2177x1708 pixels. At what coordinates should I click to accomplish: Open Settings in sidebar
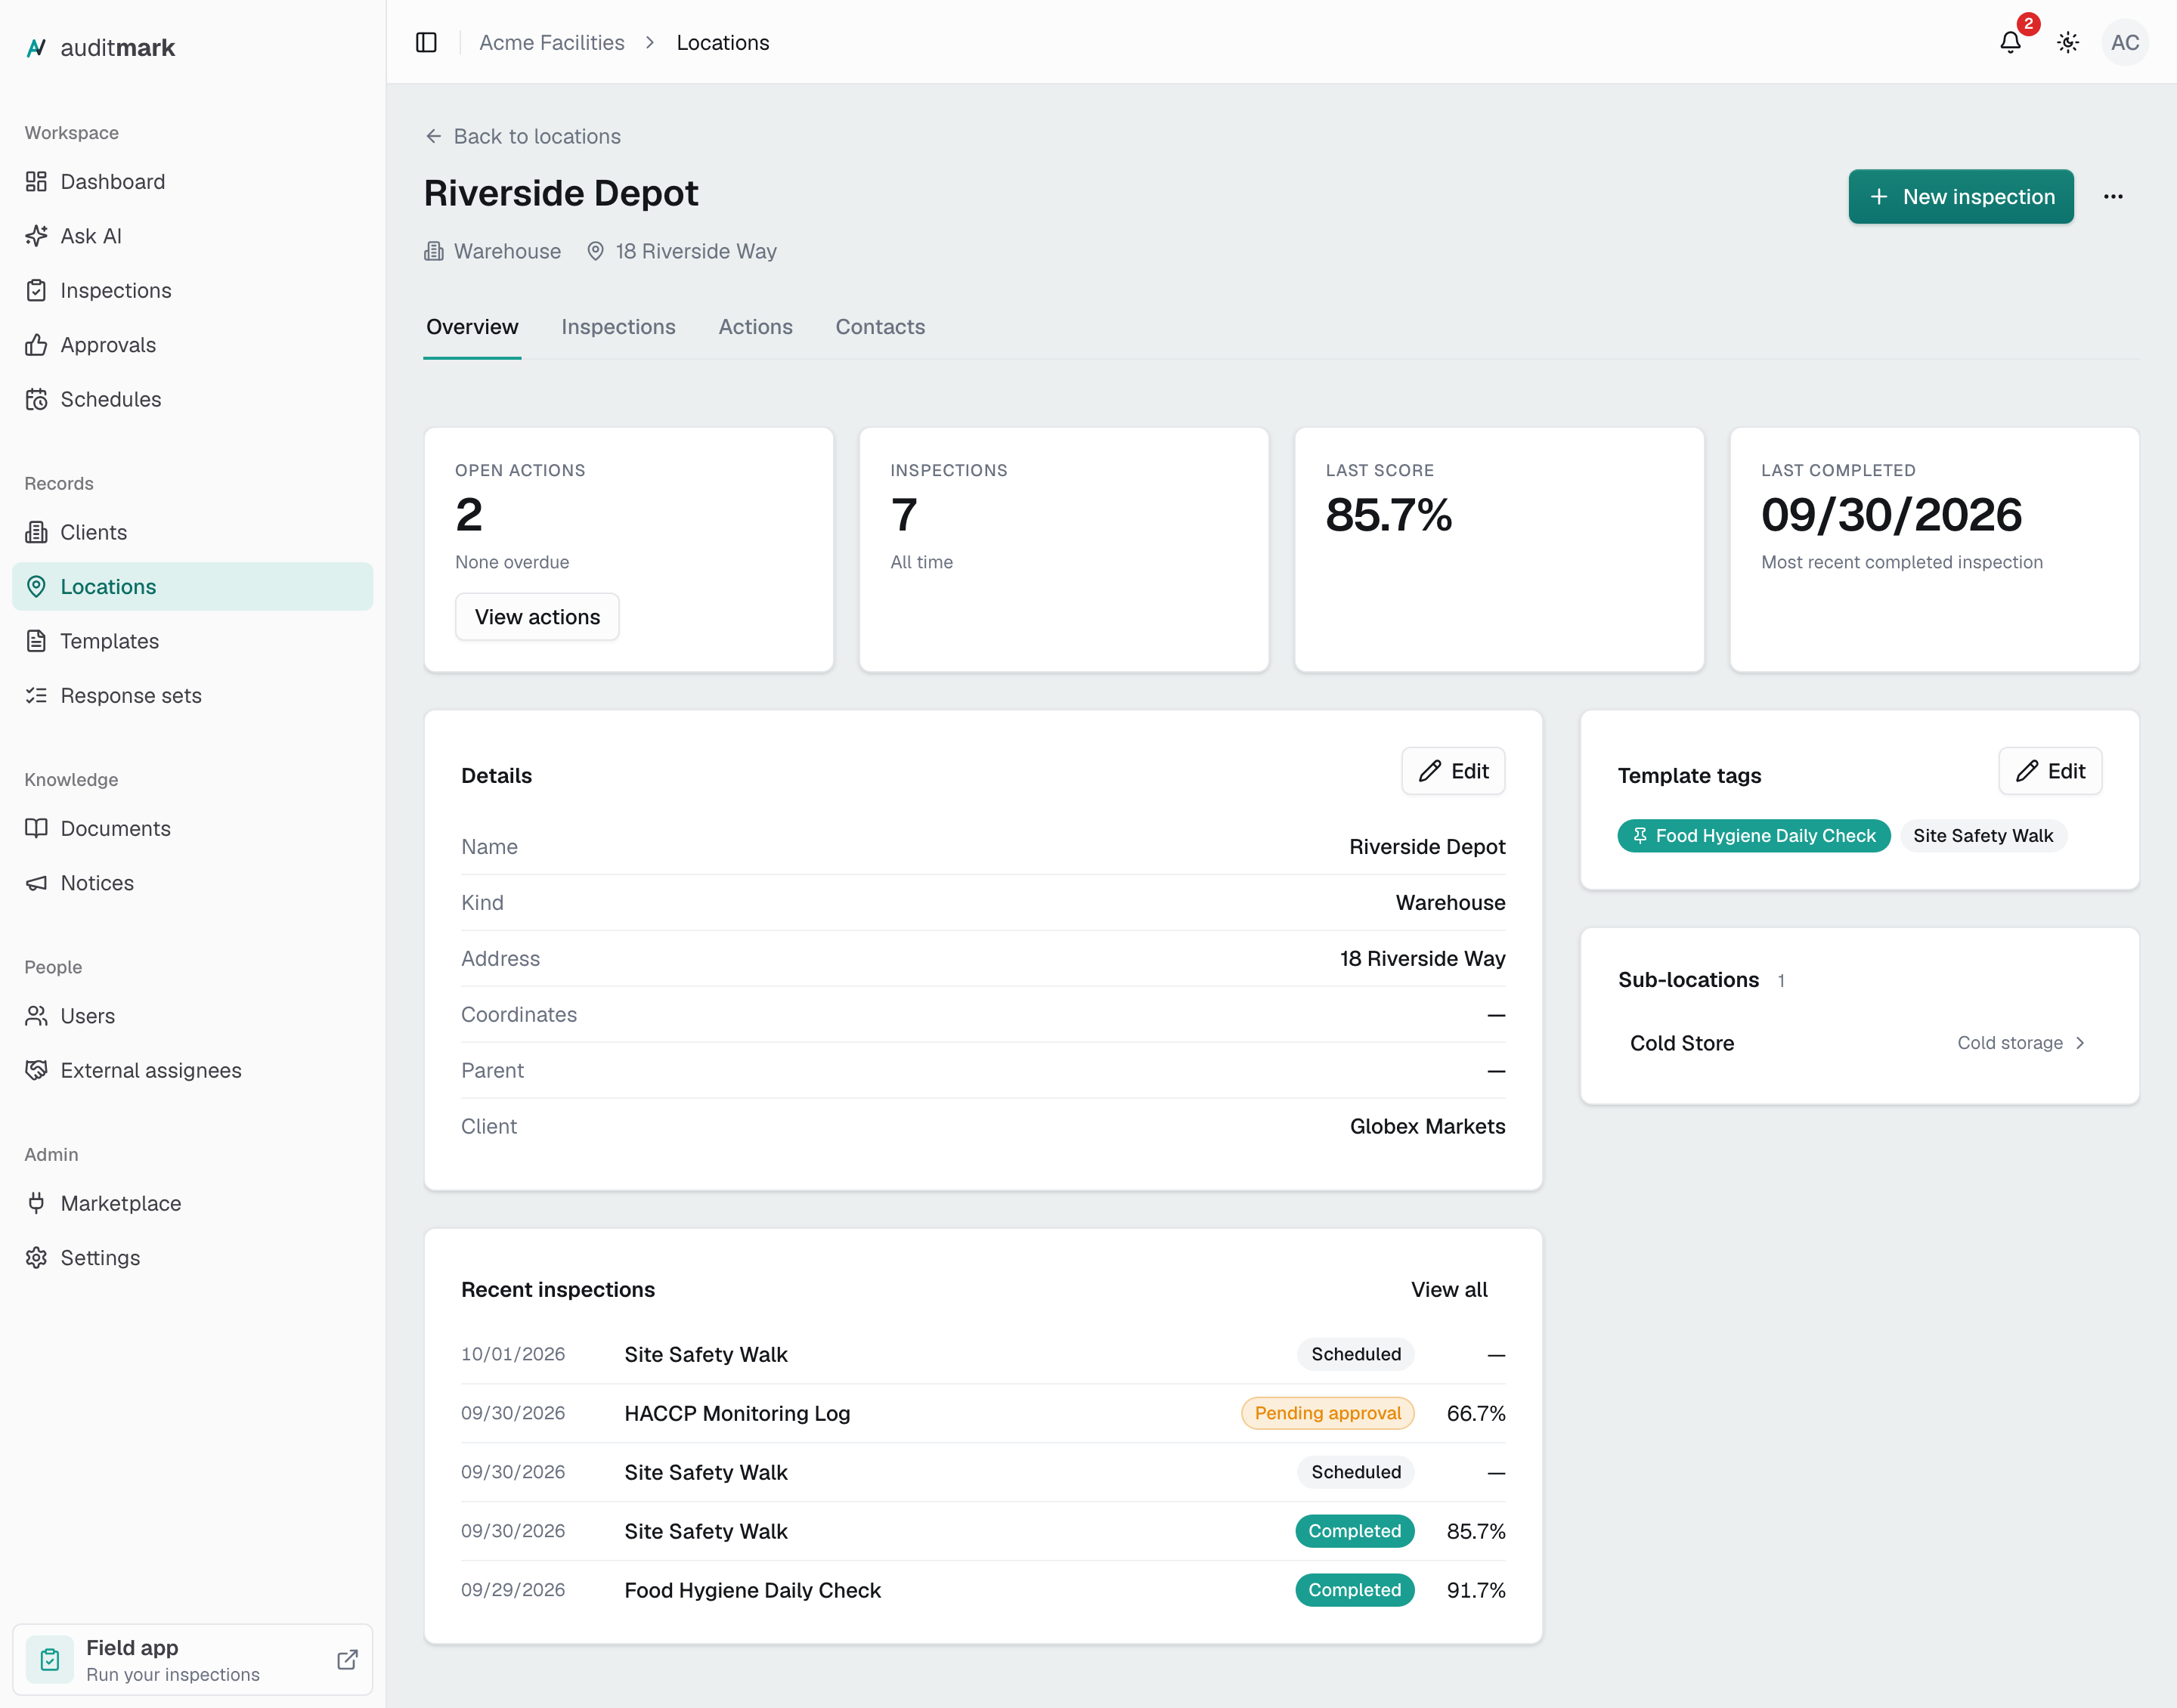(192, 1257)
